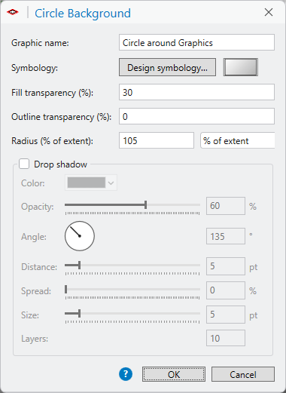Click Cancel to dismiss the dialog
Viewport: 286px width, 393px height.
tap(243, 374)
